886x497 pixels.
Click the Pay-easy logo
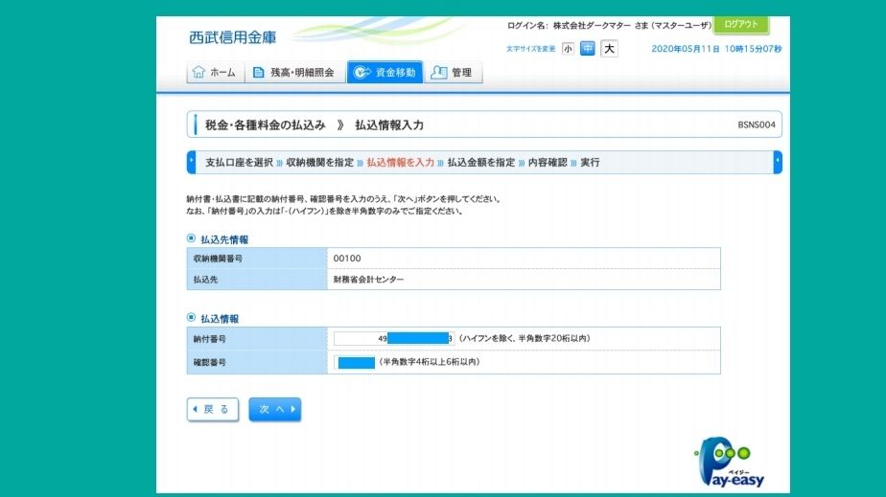pyautogui.click(x=731, y=463)
